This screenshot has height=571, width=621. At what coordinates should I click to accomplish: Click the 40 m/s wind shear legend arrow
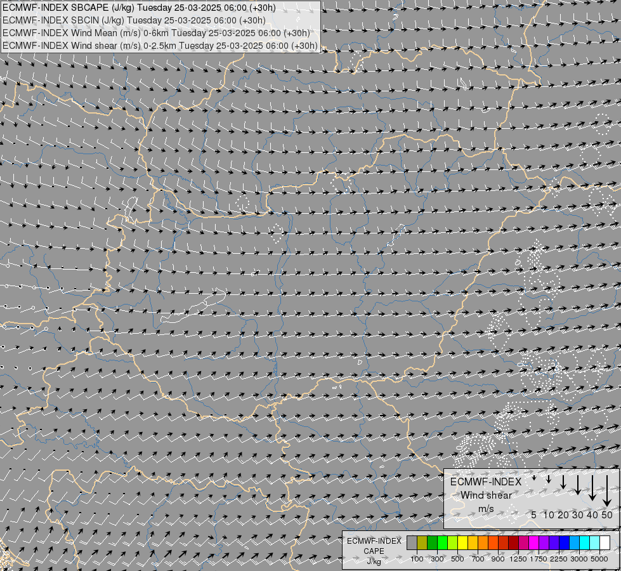click(592, 488)
